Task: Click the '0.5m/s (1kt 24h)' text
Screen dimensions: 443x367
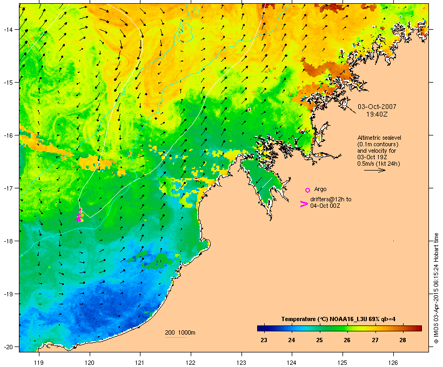Action: 379,164
